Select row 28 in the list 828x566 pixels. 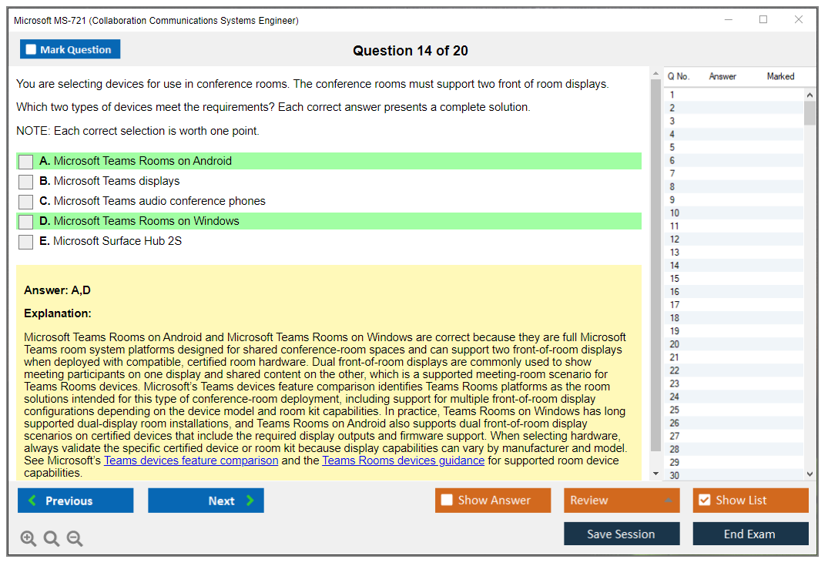[x=734, y=449]
